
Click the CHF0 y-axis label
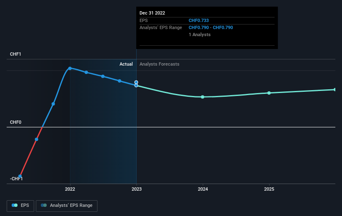point(16,122)
